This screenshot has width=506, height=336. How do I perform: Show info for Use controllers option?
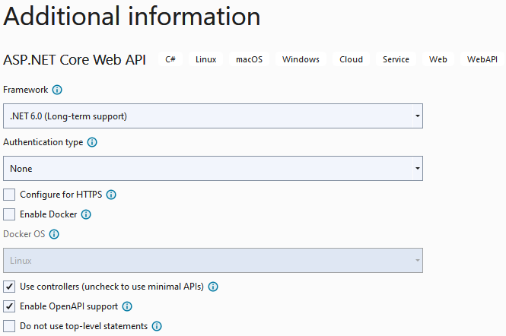(x=213, y=287)
